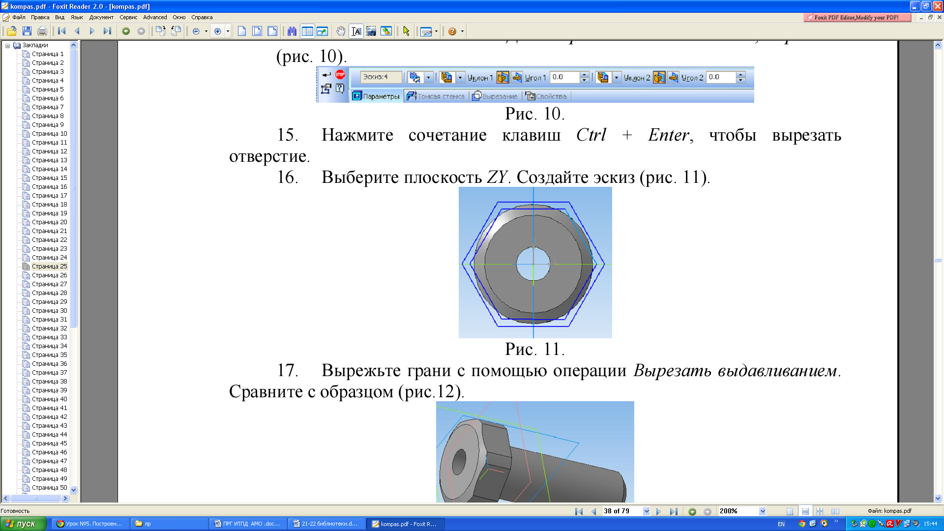Switch to Урок №5 Chrome taskbar window

click(89, 524)
